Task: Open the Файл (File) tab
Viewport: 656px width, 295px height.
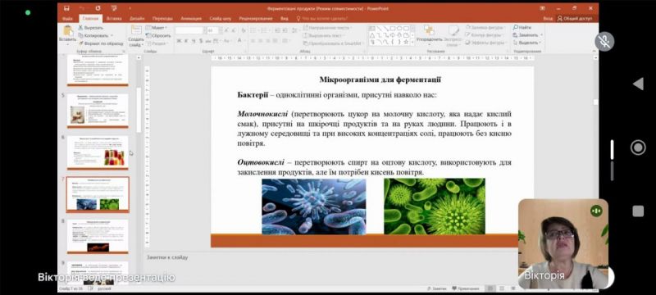Action: tap(67, 19)
